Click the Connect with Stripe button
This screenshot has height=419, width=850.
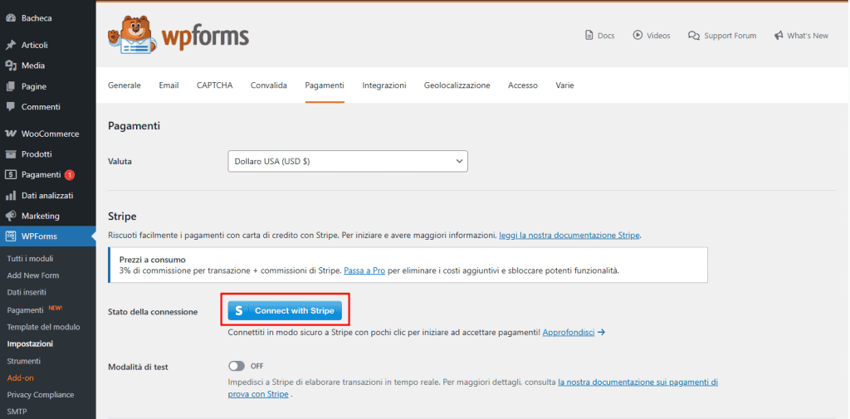(285, 311)
